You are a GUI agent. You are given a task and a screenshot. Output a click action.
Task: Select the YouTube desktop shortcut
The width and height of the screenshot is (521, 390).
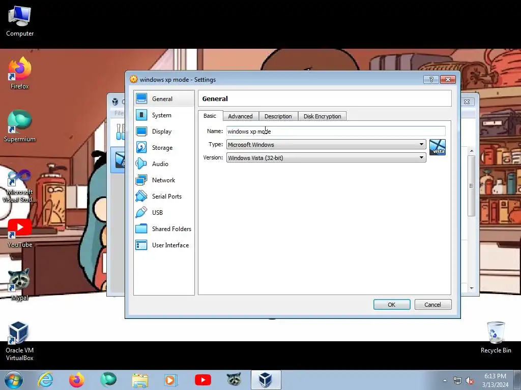20,233
